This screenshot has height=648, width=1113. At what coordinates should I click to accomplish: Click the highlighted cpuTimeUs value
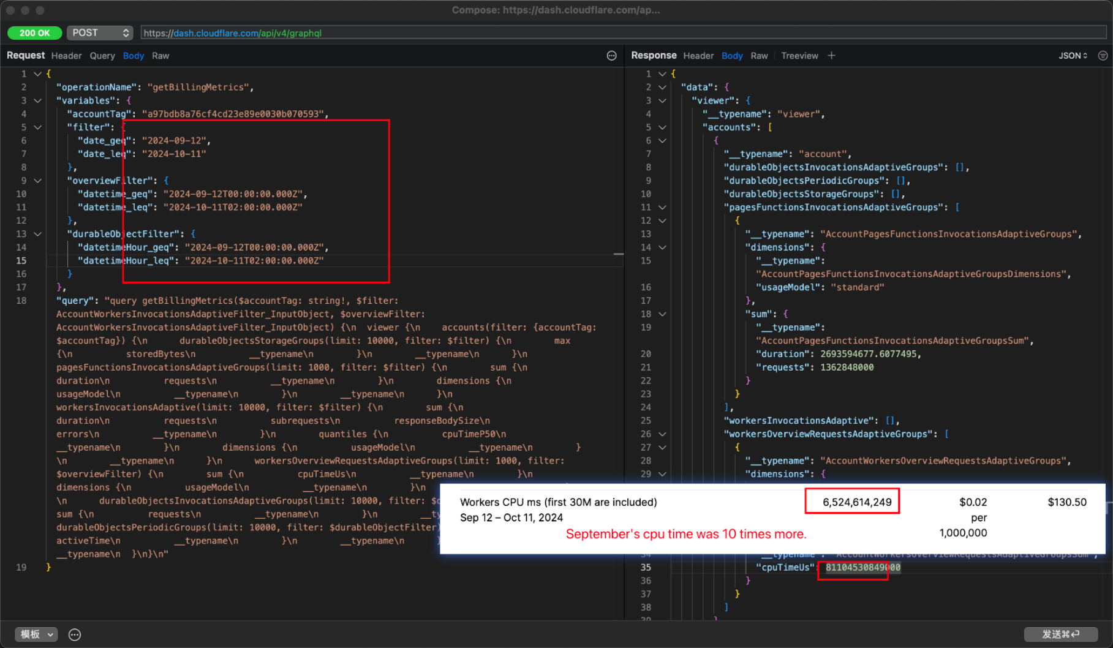862,568
